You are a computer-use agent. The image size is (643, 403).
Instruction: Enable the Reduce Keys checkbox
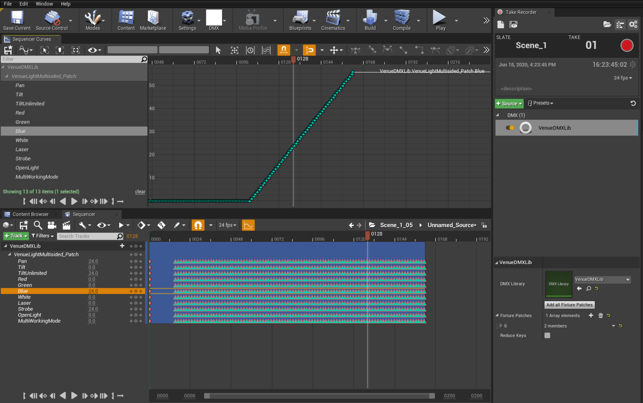[x=547, y=335]
